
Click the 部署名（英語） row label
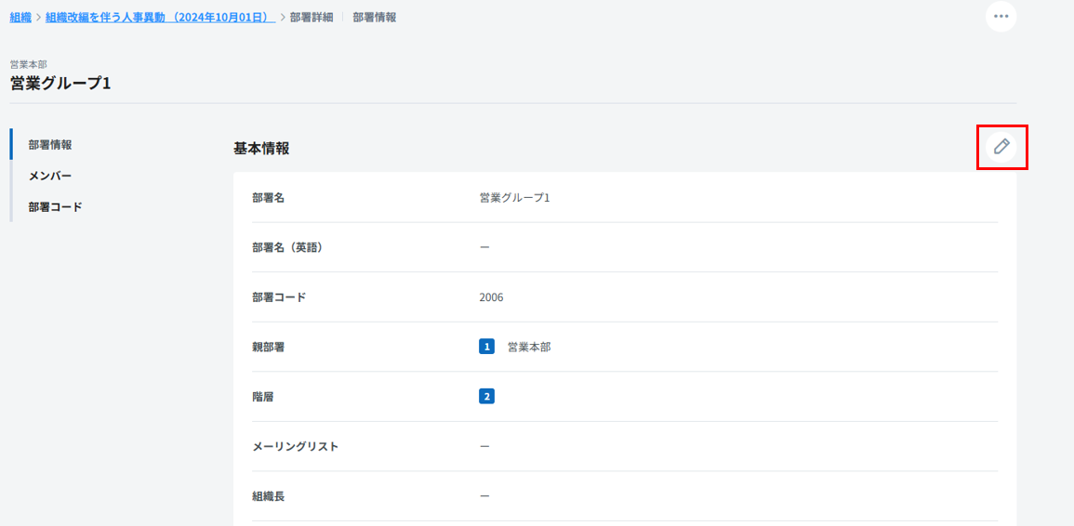(287, 247)
